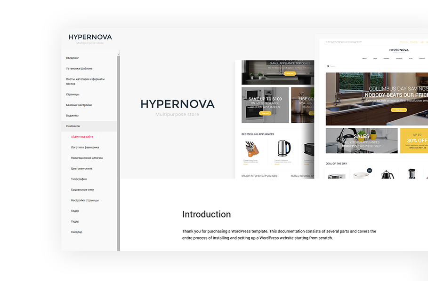428x281 pixels.
Task: Open the Айдентика сайта sub-item
Action: (82, 137)
